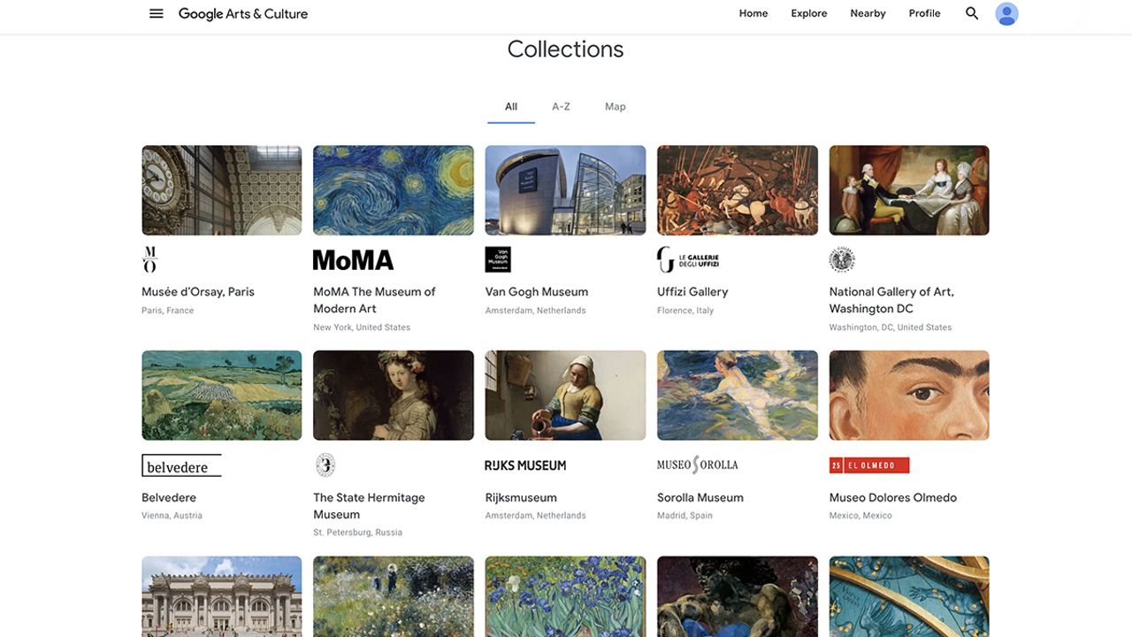Click the red El Olmedo logo
This screenshot has height=637, width=1132.
[868, 465]
